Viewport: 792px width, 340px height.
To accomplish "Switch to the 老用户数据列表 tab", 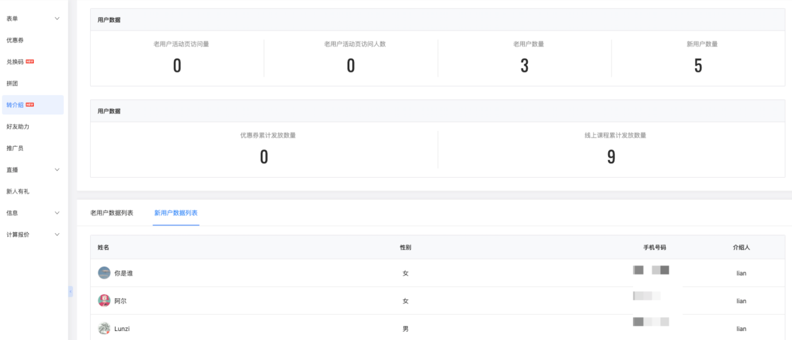I will [x=112, y=213].
